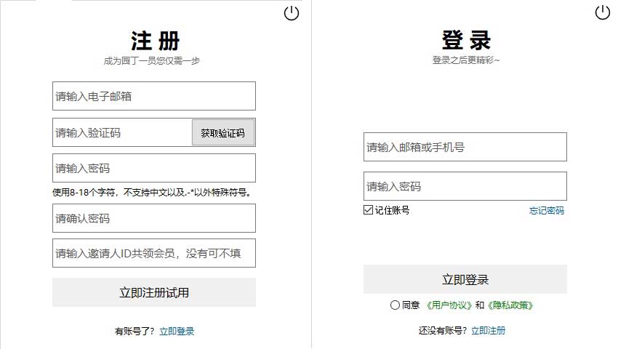Click power icon on registration panel
This screenshot has height=349, width=618.
coord(292,13)
